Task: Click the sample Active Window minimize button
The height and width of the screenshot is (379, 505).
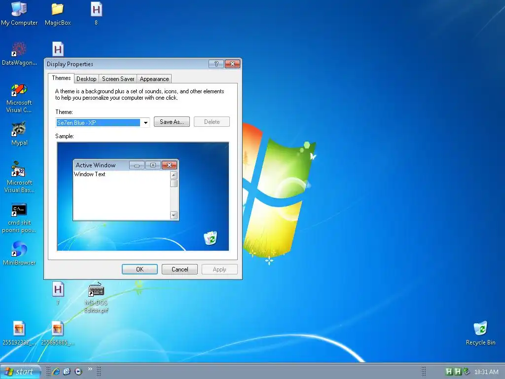Action: tap(137, 165)
